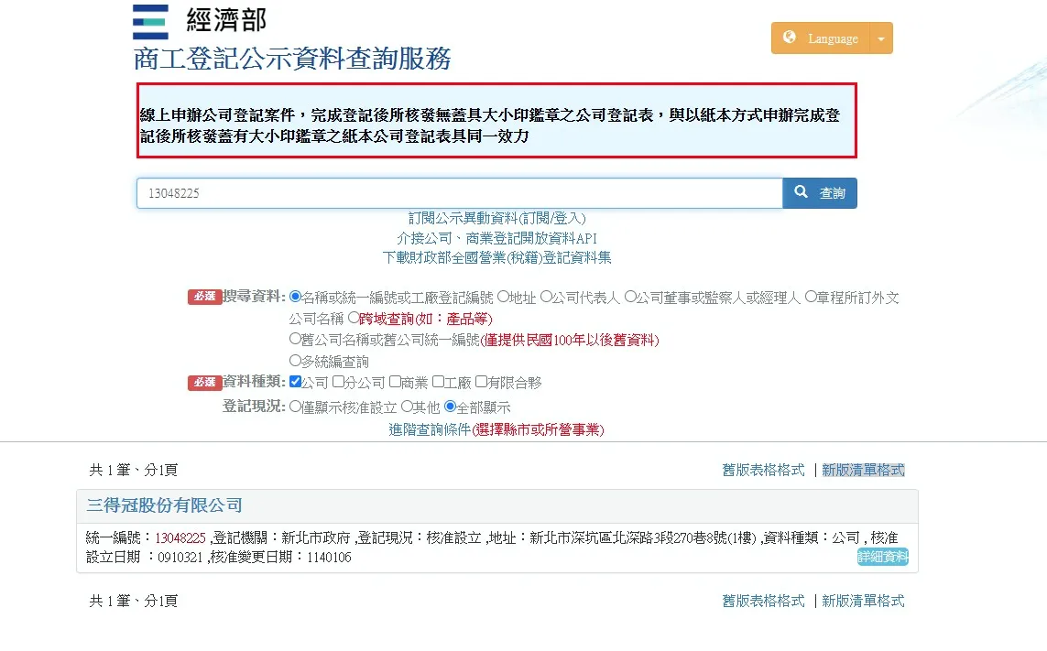1047x651 pixels.
Task: Select 公司董事或監察人或經理人 radio option
Action: point(629,297)
